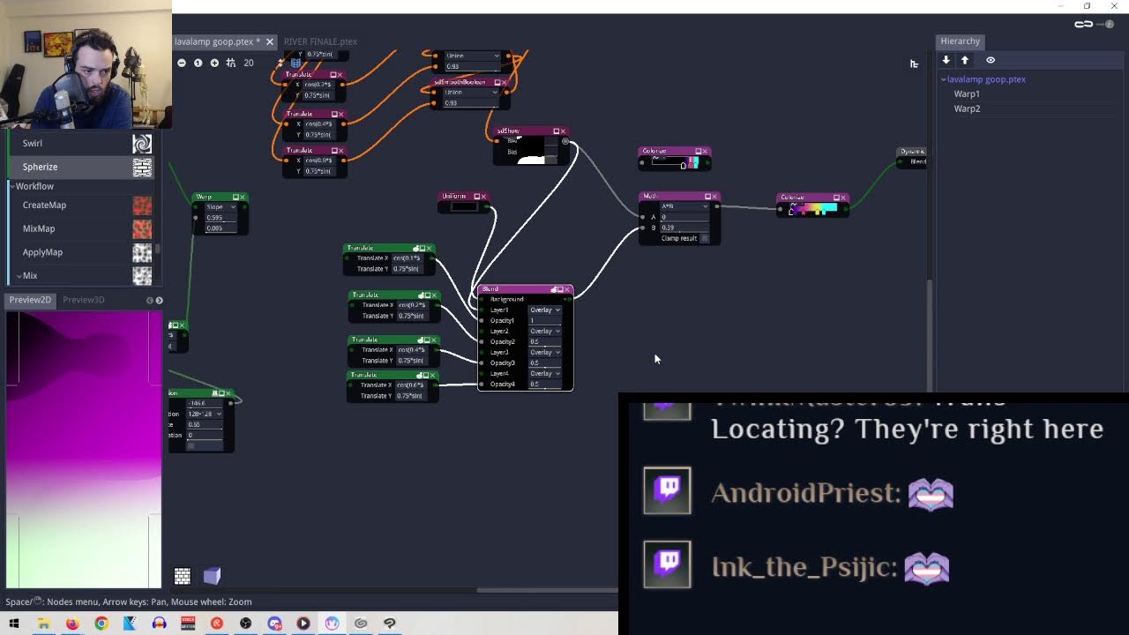The height and width of the screenshot is (635, 1129).
Task: Click the link icon in title bar
Action: [x=1084, y=24]
